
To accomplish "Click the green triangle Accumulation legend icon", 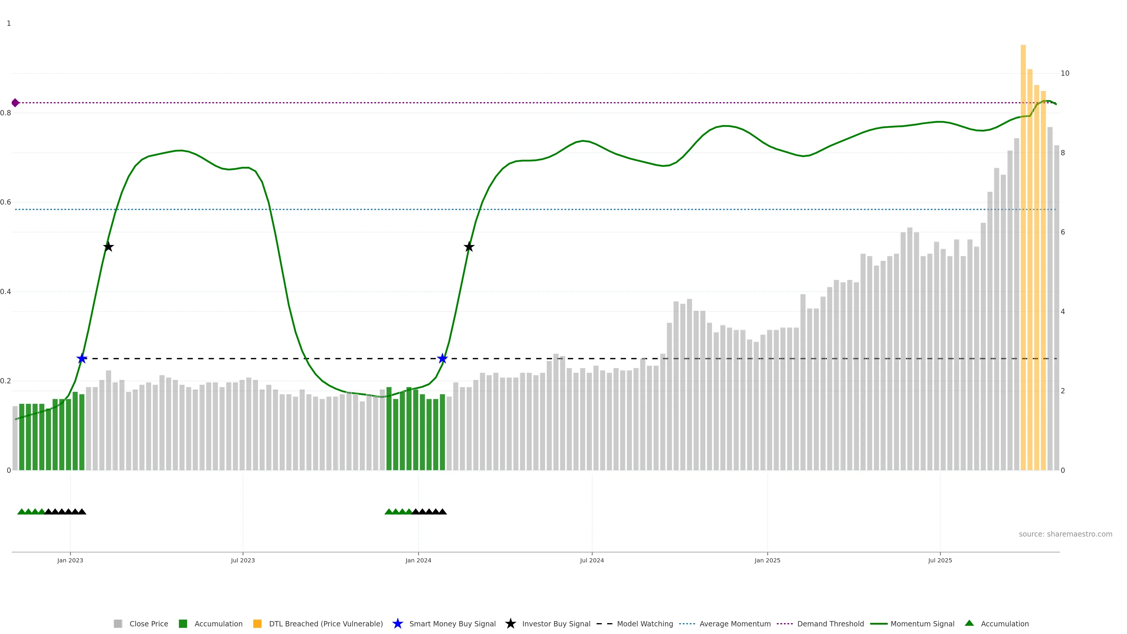I will point(969,623).
